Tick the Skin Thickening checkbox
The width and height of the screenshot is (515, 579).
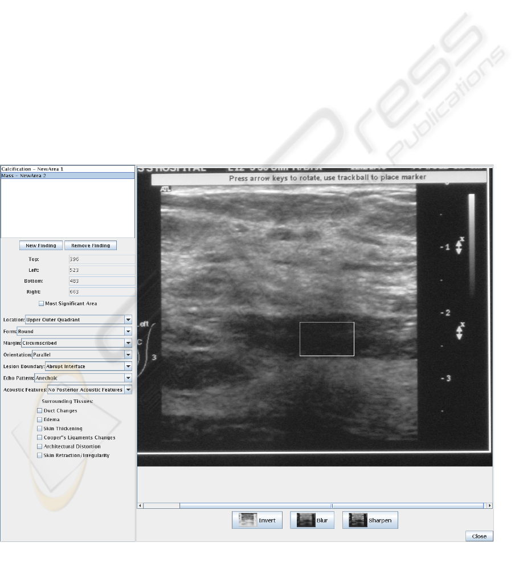point(39,429)
